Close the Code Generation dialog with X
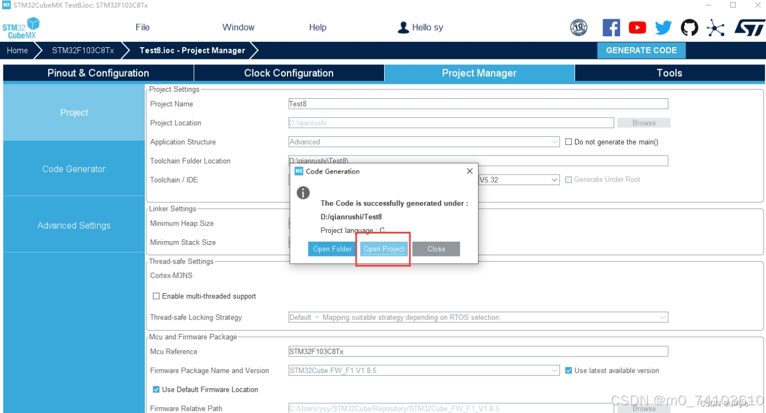 click(x=469, y=171)
